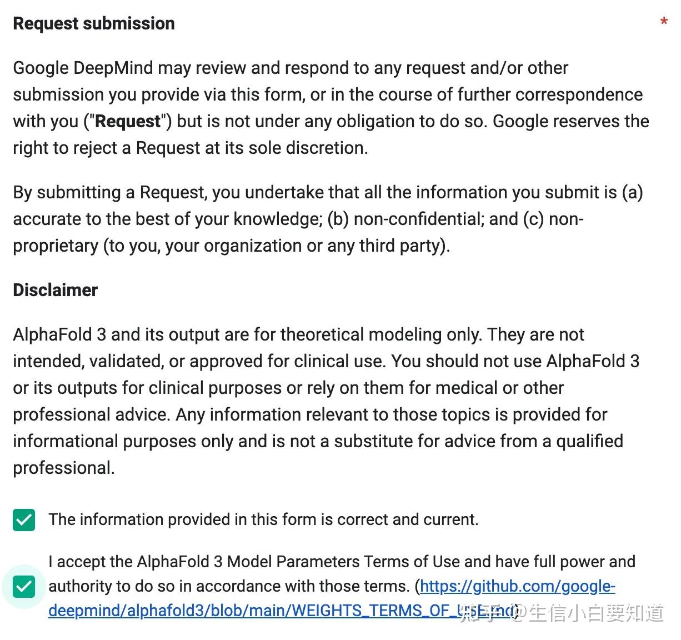The width and height of the screenshot is (681, 640).
Task: Open the github.com/google- terms link
Action: pos(517,586)
